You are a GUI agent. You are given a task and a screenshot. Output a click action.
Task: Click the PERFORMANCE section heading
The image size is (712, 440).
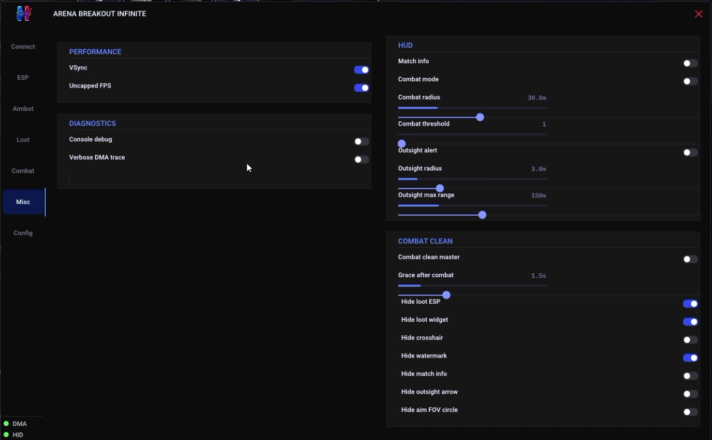(x=95, y=52)
